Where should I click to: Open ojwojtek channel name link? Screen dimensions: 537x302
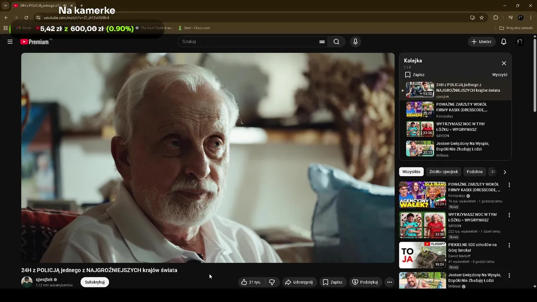point(44,279)
